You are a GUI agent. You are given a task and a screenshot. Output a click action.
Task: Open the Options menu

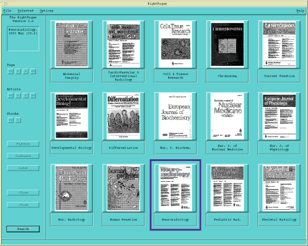coord(46,11)
